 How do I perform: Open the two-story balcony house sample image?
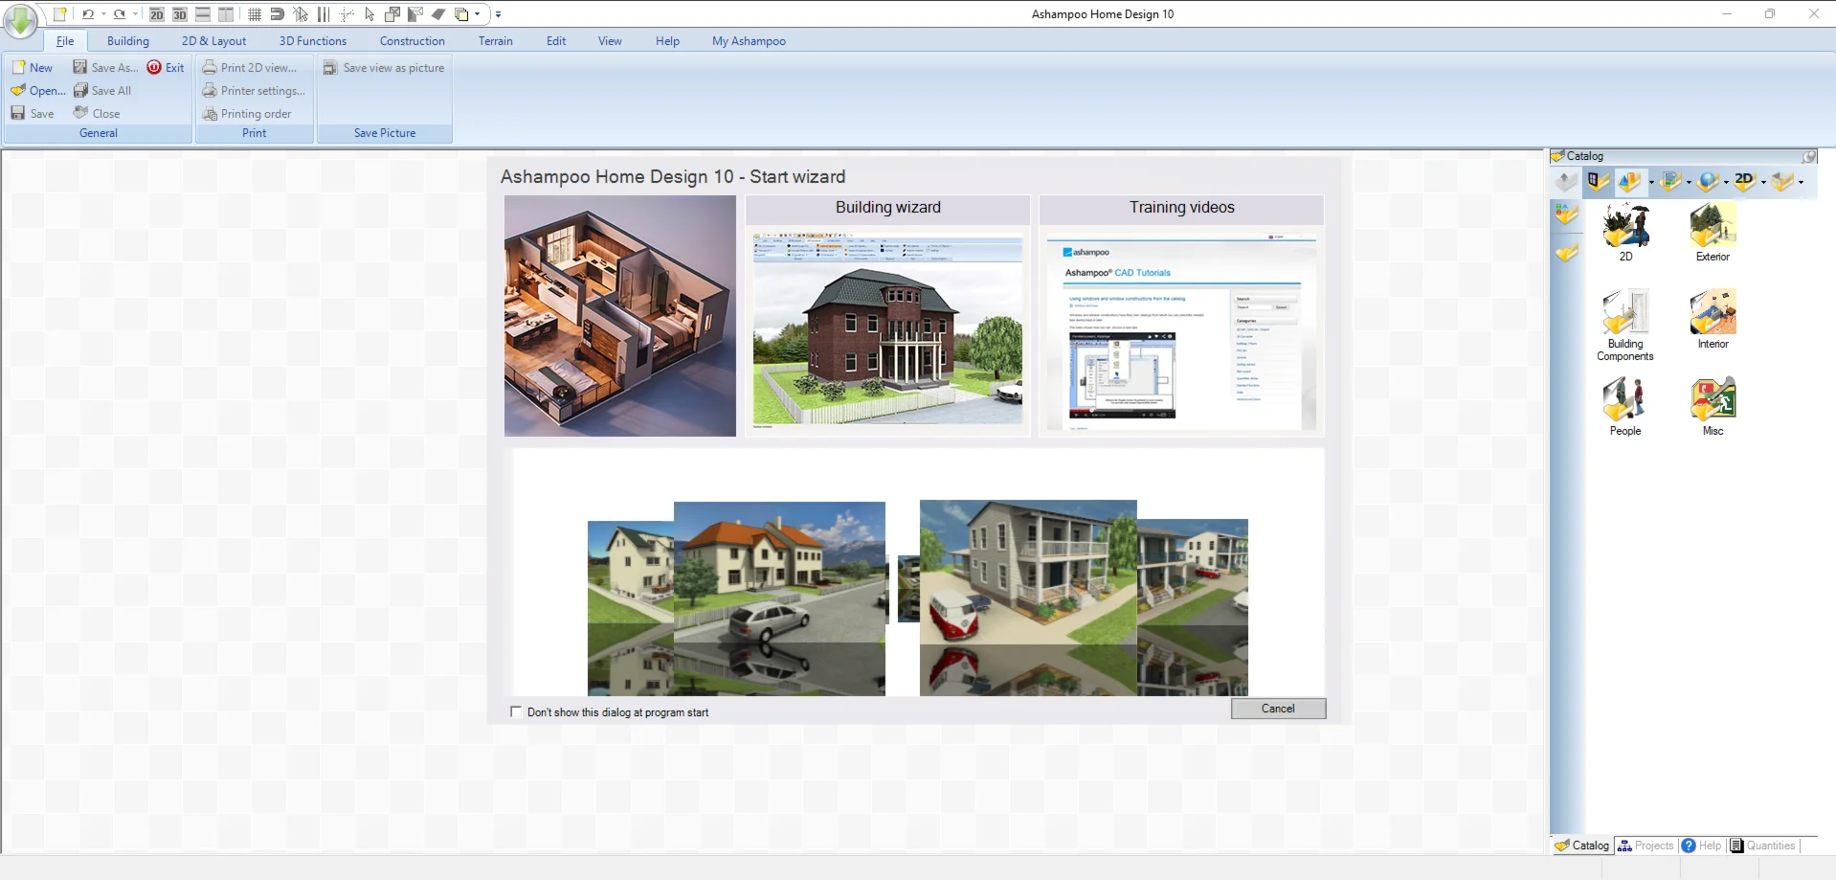(x=1028, y=598)
